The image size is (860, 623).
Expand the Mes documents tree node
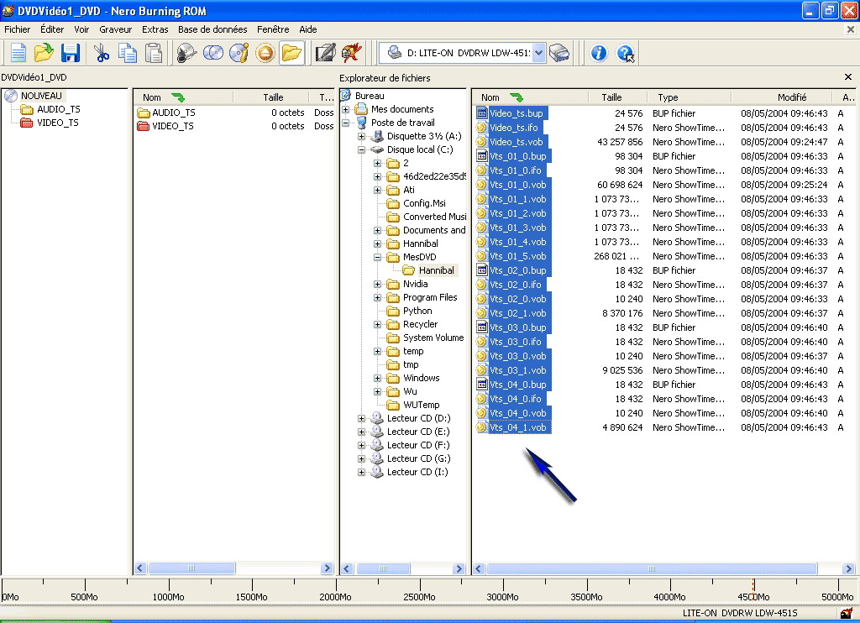(x=346, y=109)
